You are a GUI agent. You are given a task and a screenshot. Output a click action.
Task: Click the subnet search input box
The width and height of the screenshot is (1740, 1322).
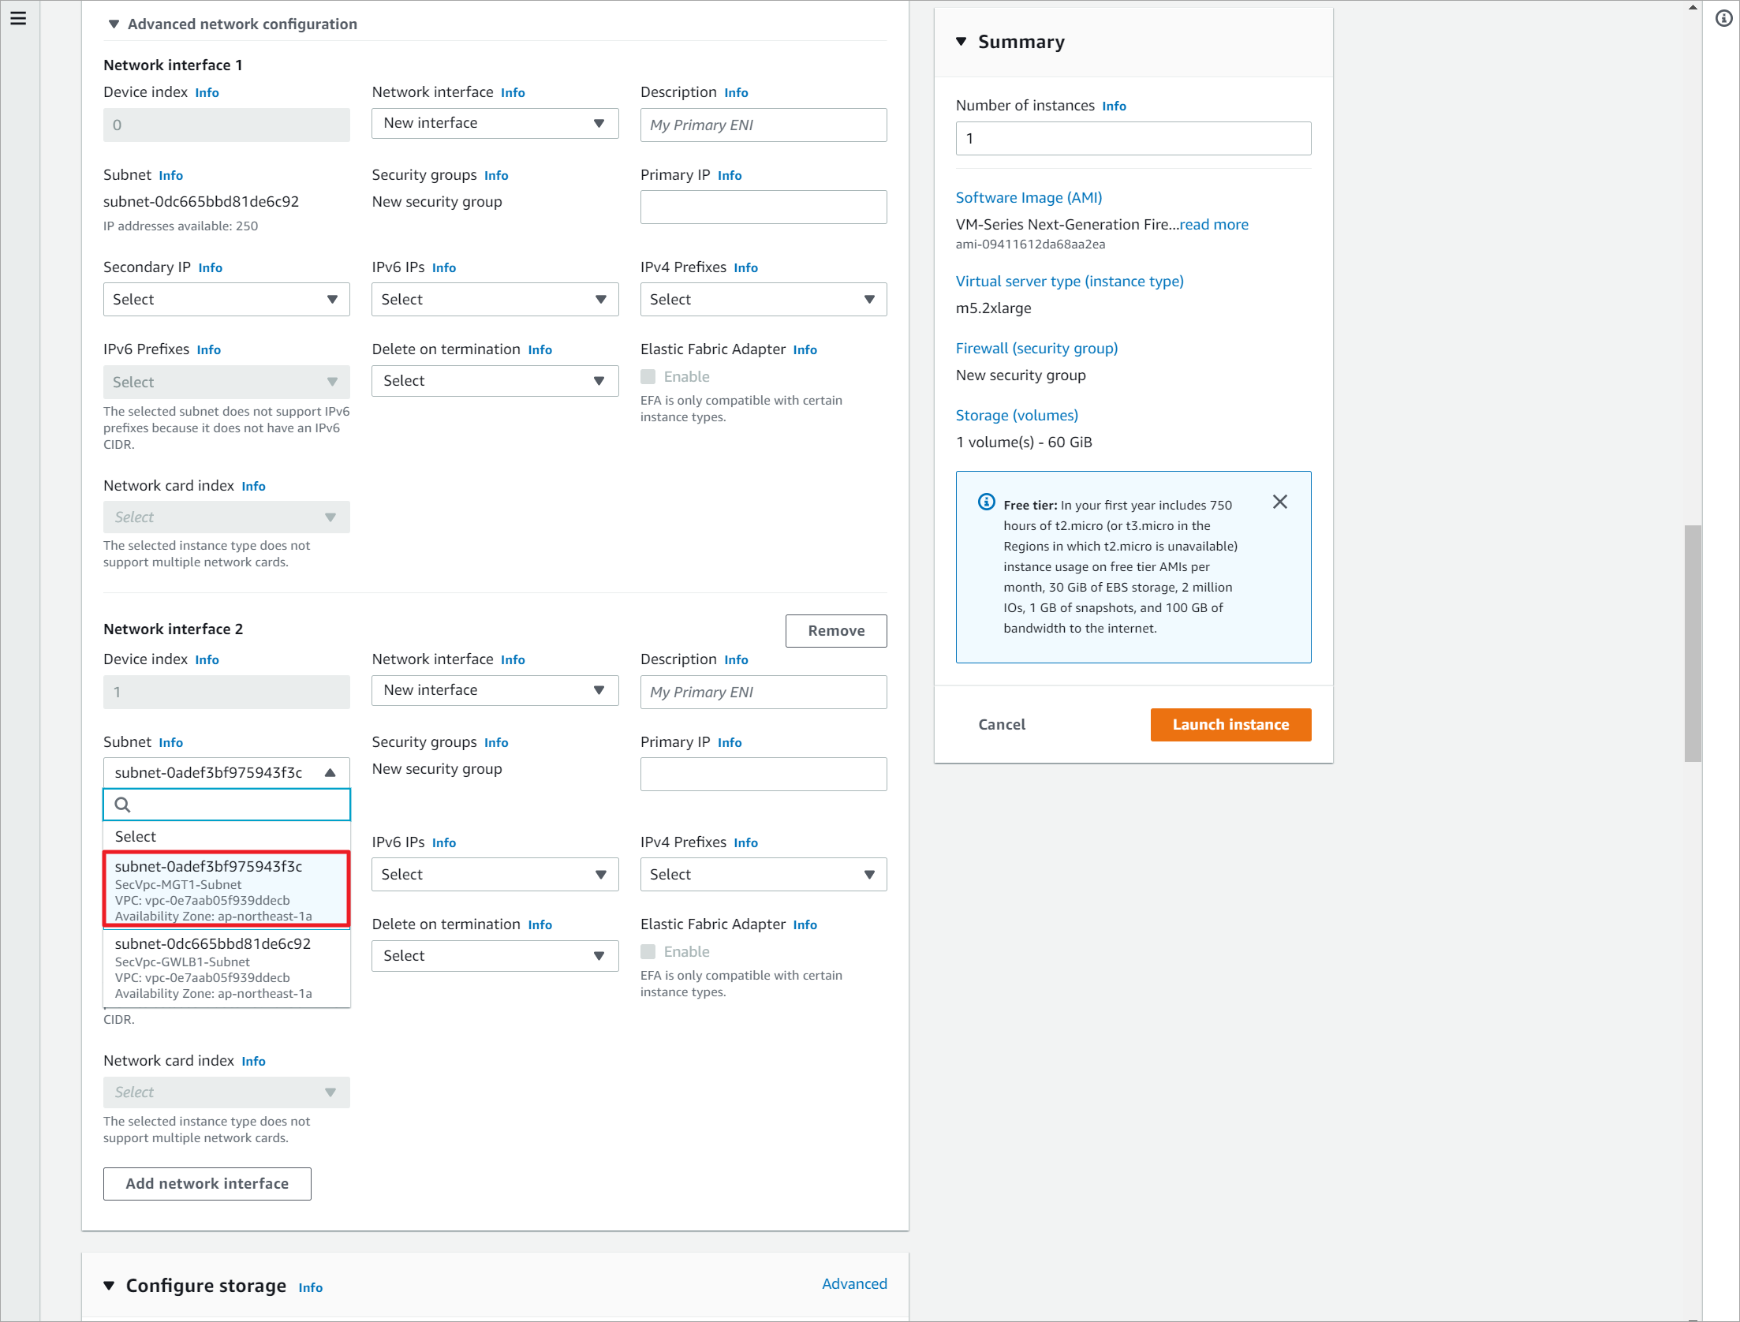(226, 805)
